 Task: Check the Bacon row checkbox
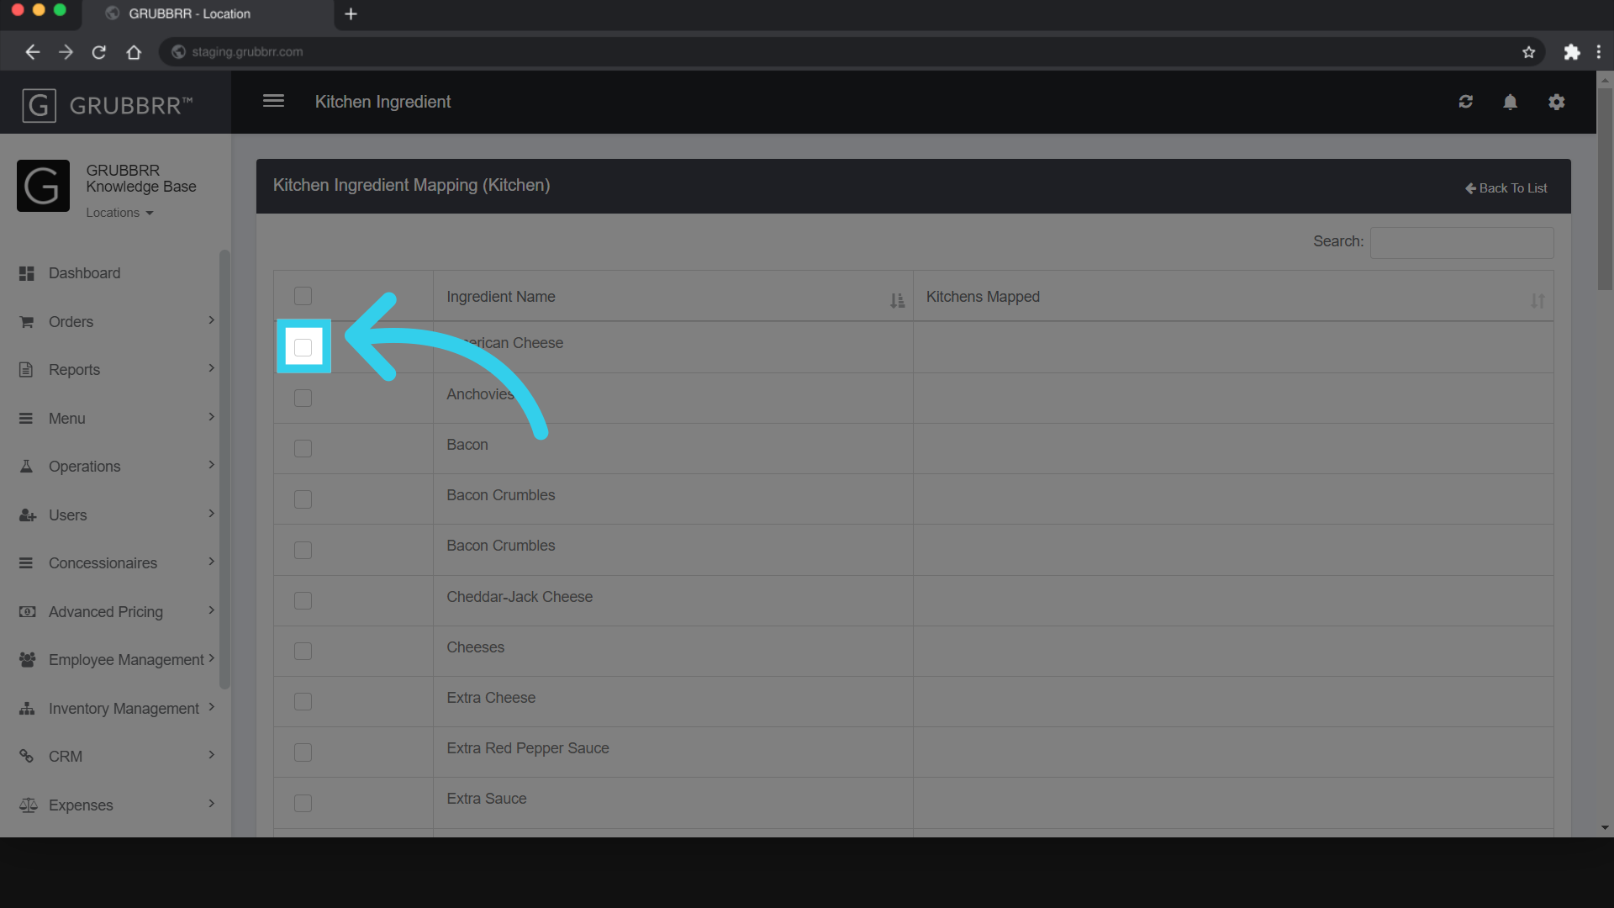303,449
